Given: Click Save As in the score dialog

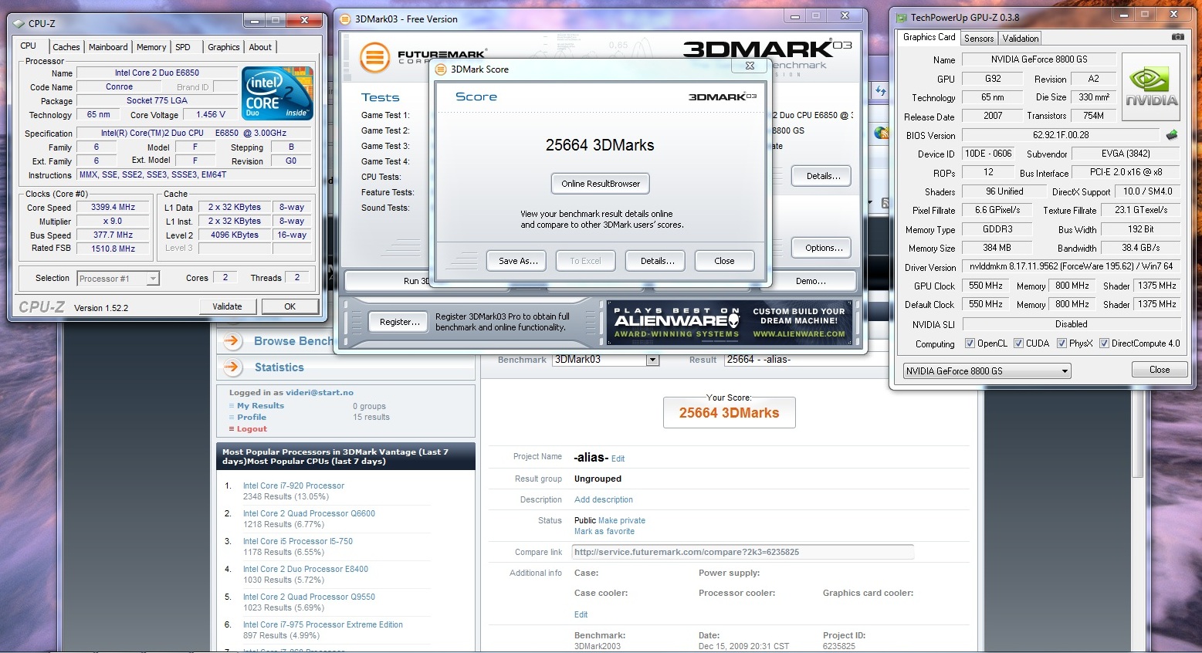Looking at the screenshot, I should coord(518,261).
